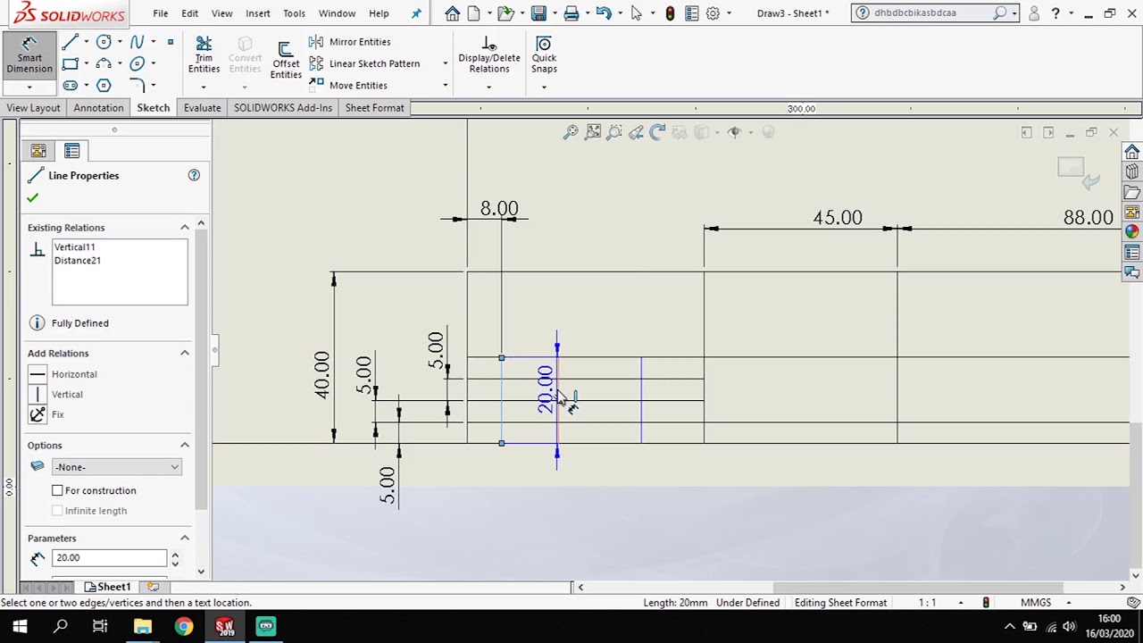Screen dimensions: 1143x643
Task: Create a new document
Action: click(x=474, y=13)
